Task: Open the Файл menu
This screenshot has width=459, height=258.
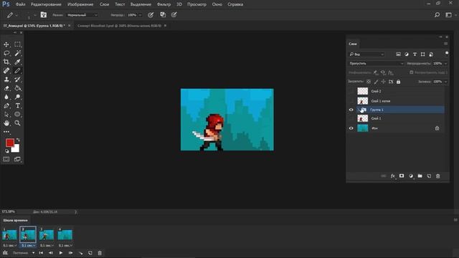Action: click(20, 4)
